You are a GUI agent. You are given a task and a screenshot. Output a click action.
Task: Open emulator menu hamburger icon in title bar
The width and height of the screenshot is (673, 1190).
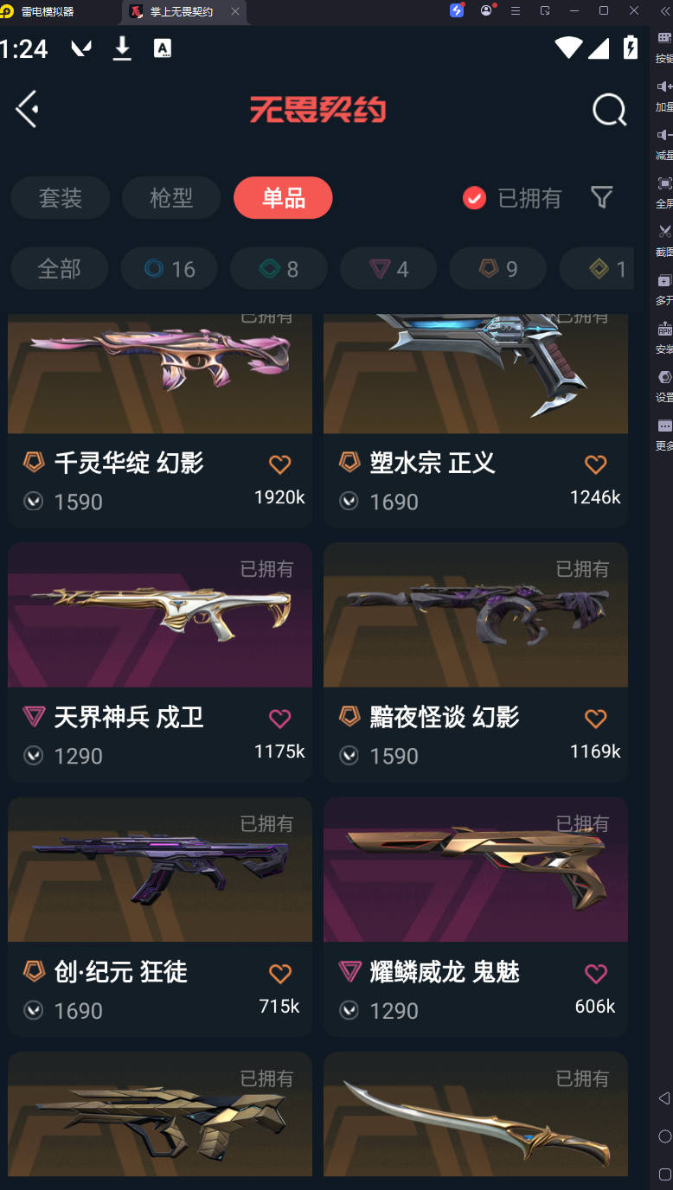(x=516, y=10)
